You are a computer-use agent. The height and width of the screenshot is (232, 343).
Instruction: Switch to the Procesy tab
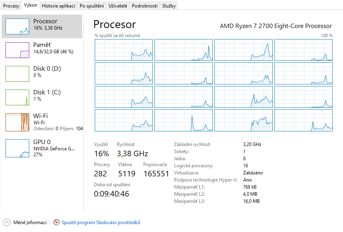(11, 6)
